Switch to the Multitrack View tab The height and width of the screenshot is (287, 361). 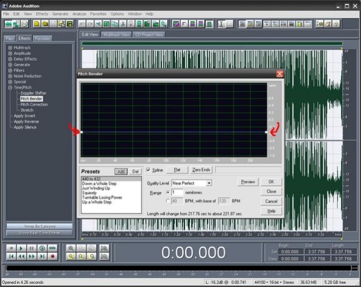117,35
